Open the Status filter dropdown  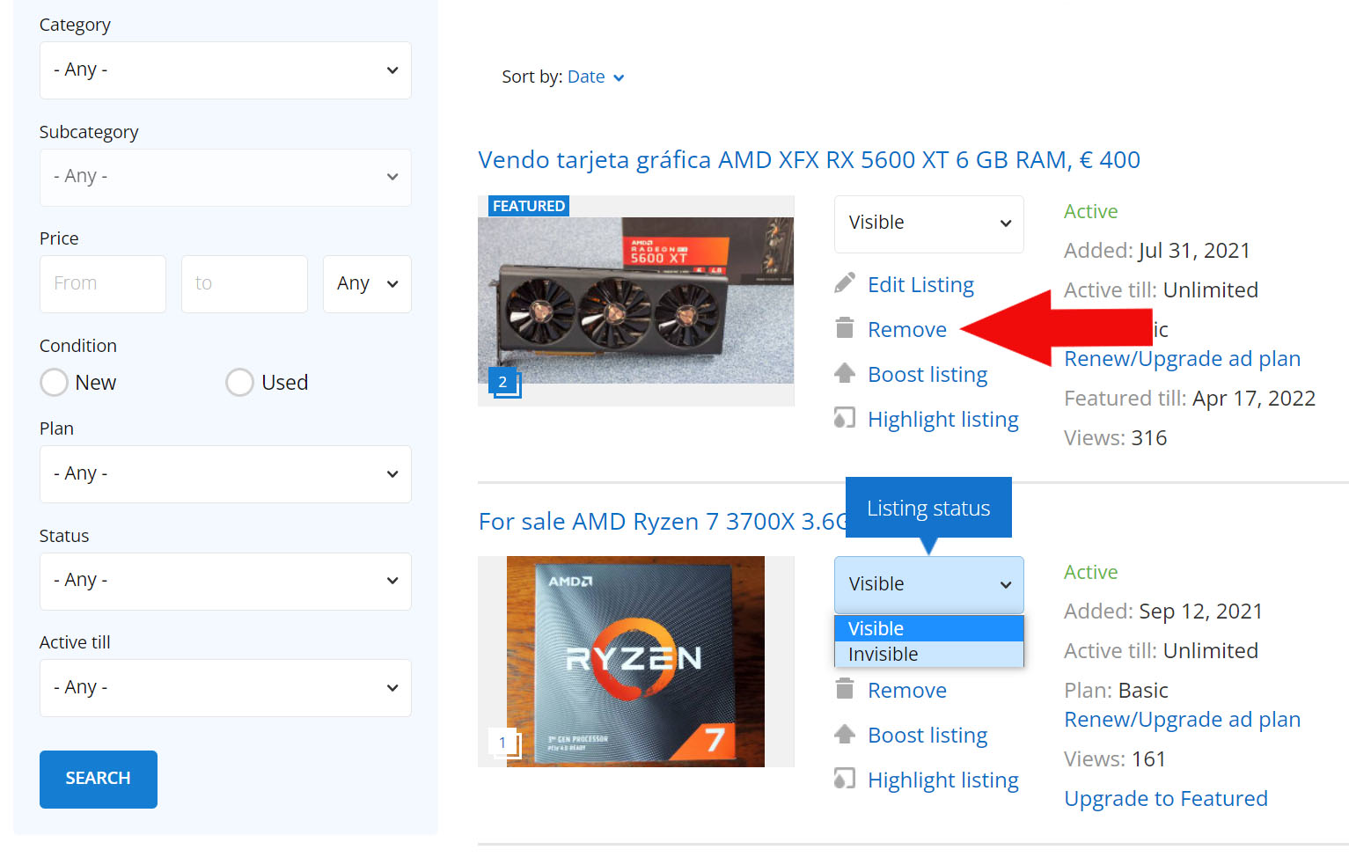pos(225,581)
